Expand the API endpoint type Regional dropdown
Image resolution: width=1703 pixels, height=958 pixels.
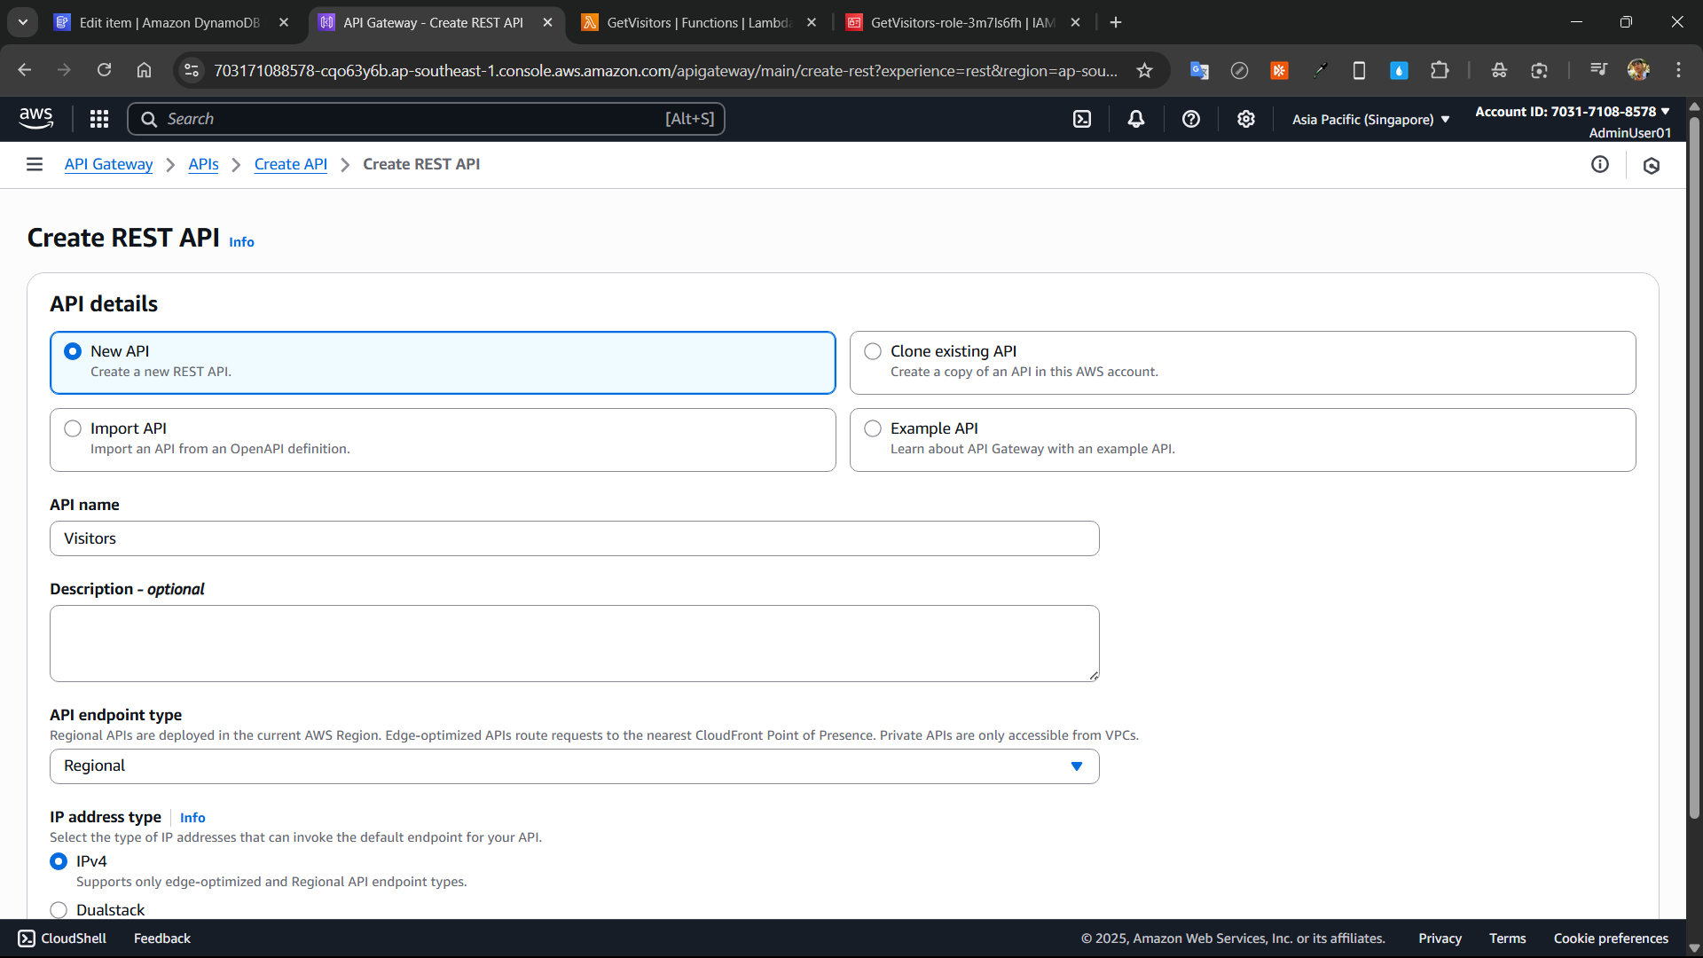pos(574,766)
